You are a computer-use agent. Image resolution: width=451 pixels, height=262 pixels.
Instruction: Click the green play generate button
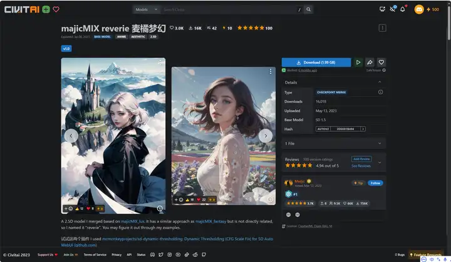[358, 63]
